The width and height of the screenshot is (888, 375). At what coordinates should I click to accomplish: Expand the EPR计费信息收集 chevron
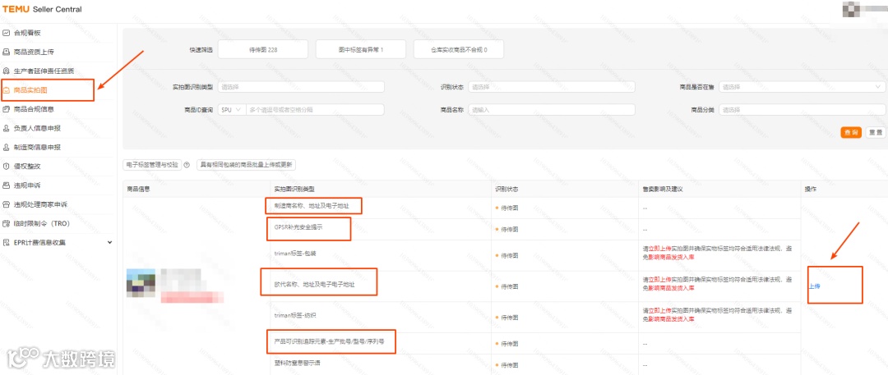[x=110, y=243]
